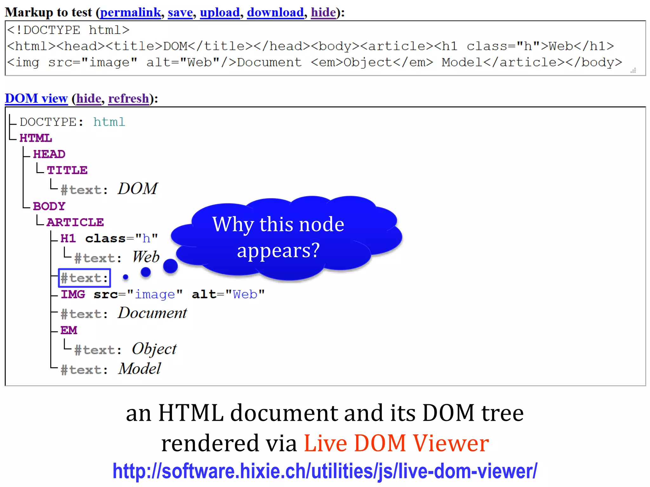Refresh the DOM view
This screenshot has height=487, width=650.
pos(129,98)
